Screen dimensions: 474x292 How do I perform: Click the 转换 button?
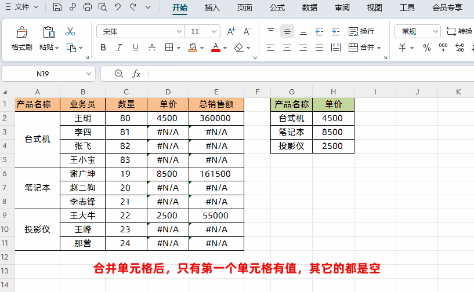(x=459, y=31)
